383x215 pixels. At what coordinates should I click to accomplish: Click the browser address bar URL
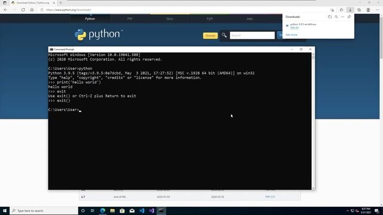(69, 10)
